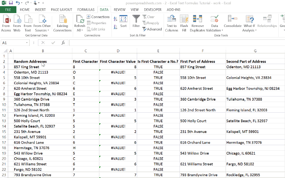Click the Clear filter command
The image size is (285, 178).
149,17
